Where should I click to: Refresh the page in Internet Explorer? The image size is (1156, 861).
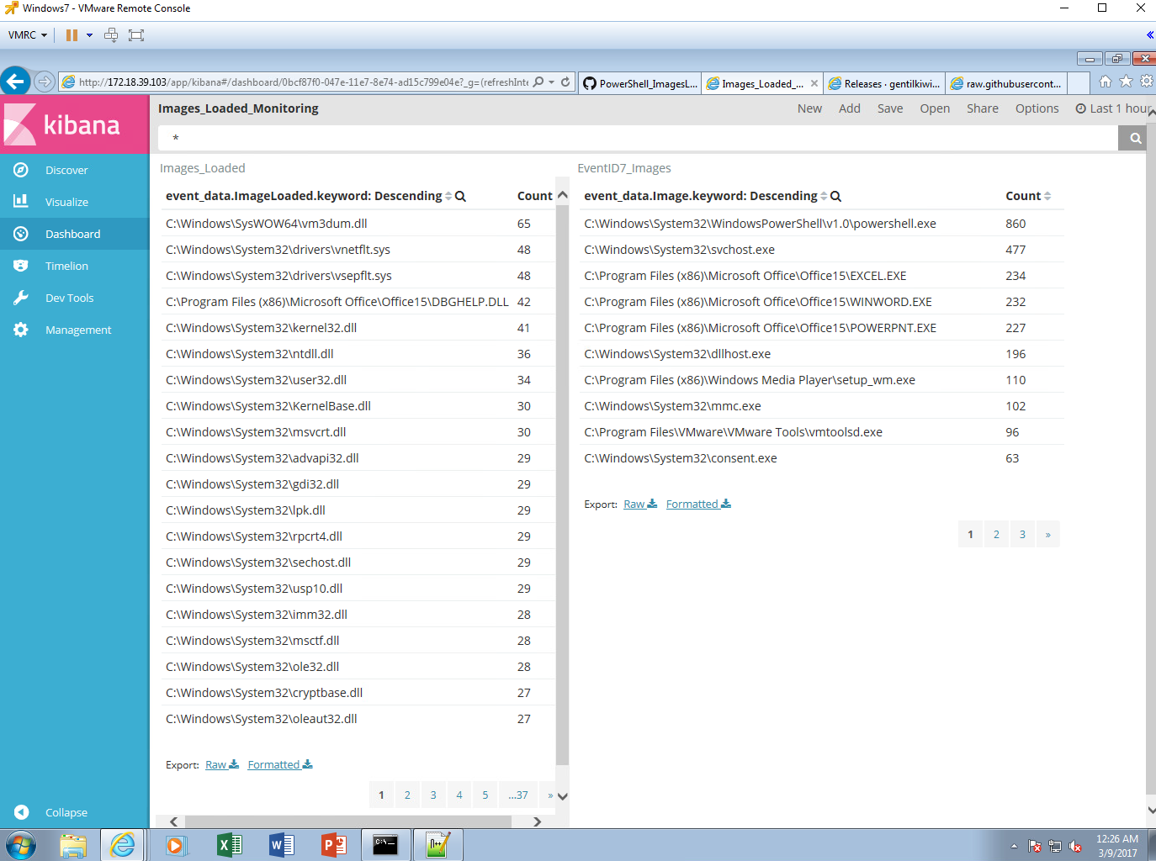(x=565, y=82)
